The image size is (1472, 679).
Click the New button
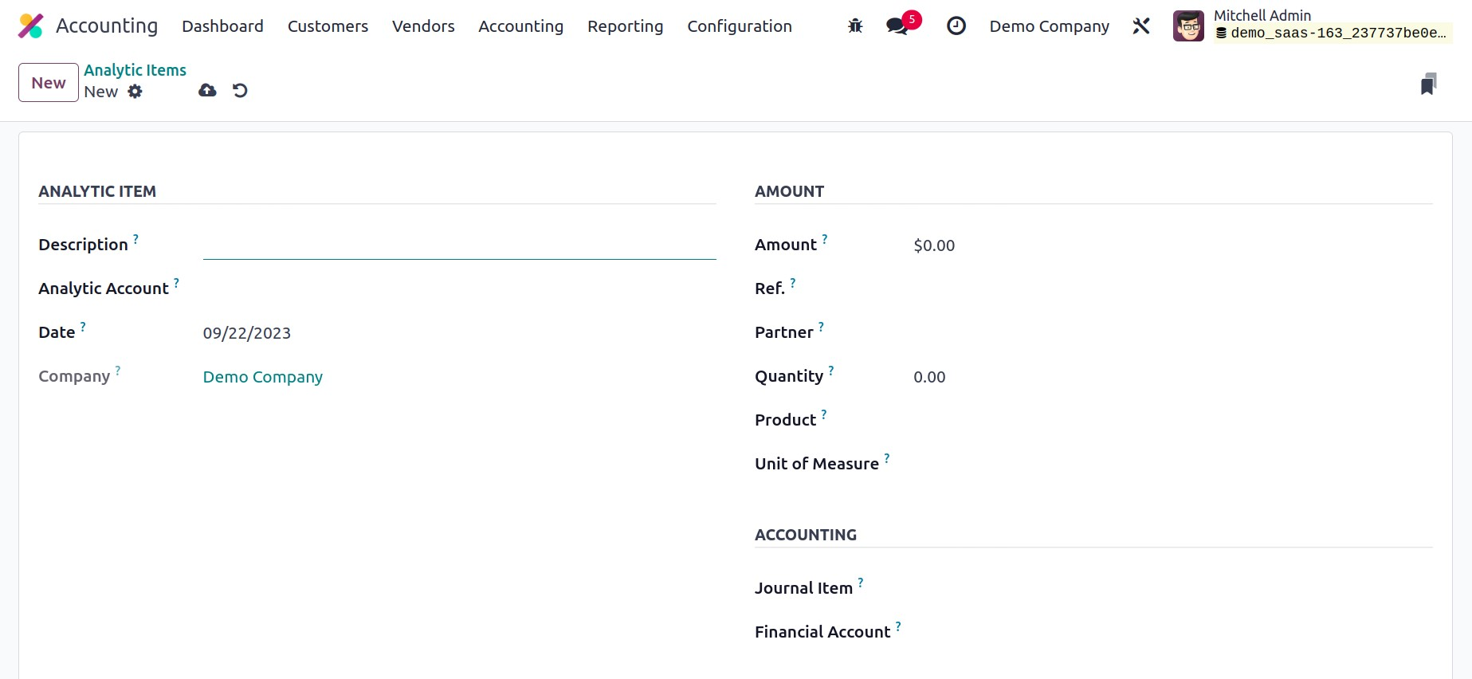tap(49, 83)
